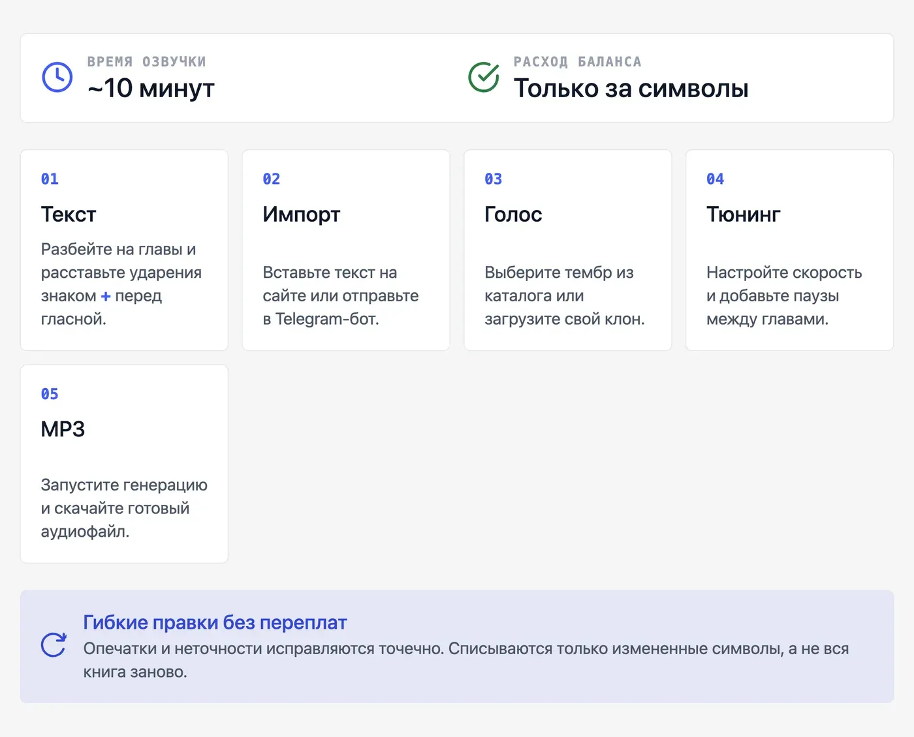Screen dimensions: 914x737
Task: Click the "Разбейте на главы" description text
Action: [121, 284]
